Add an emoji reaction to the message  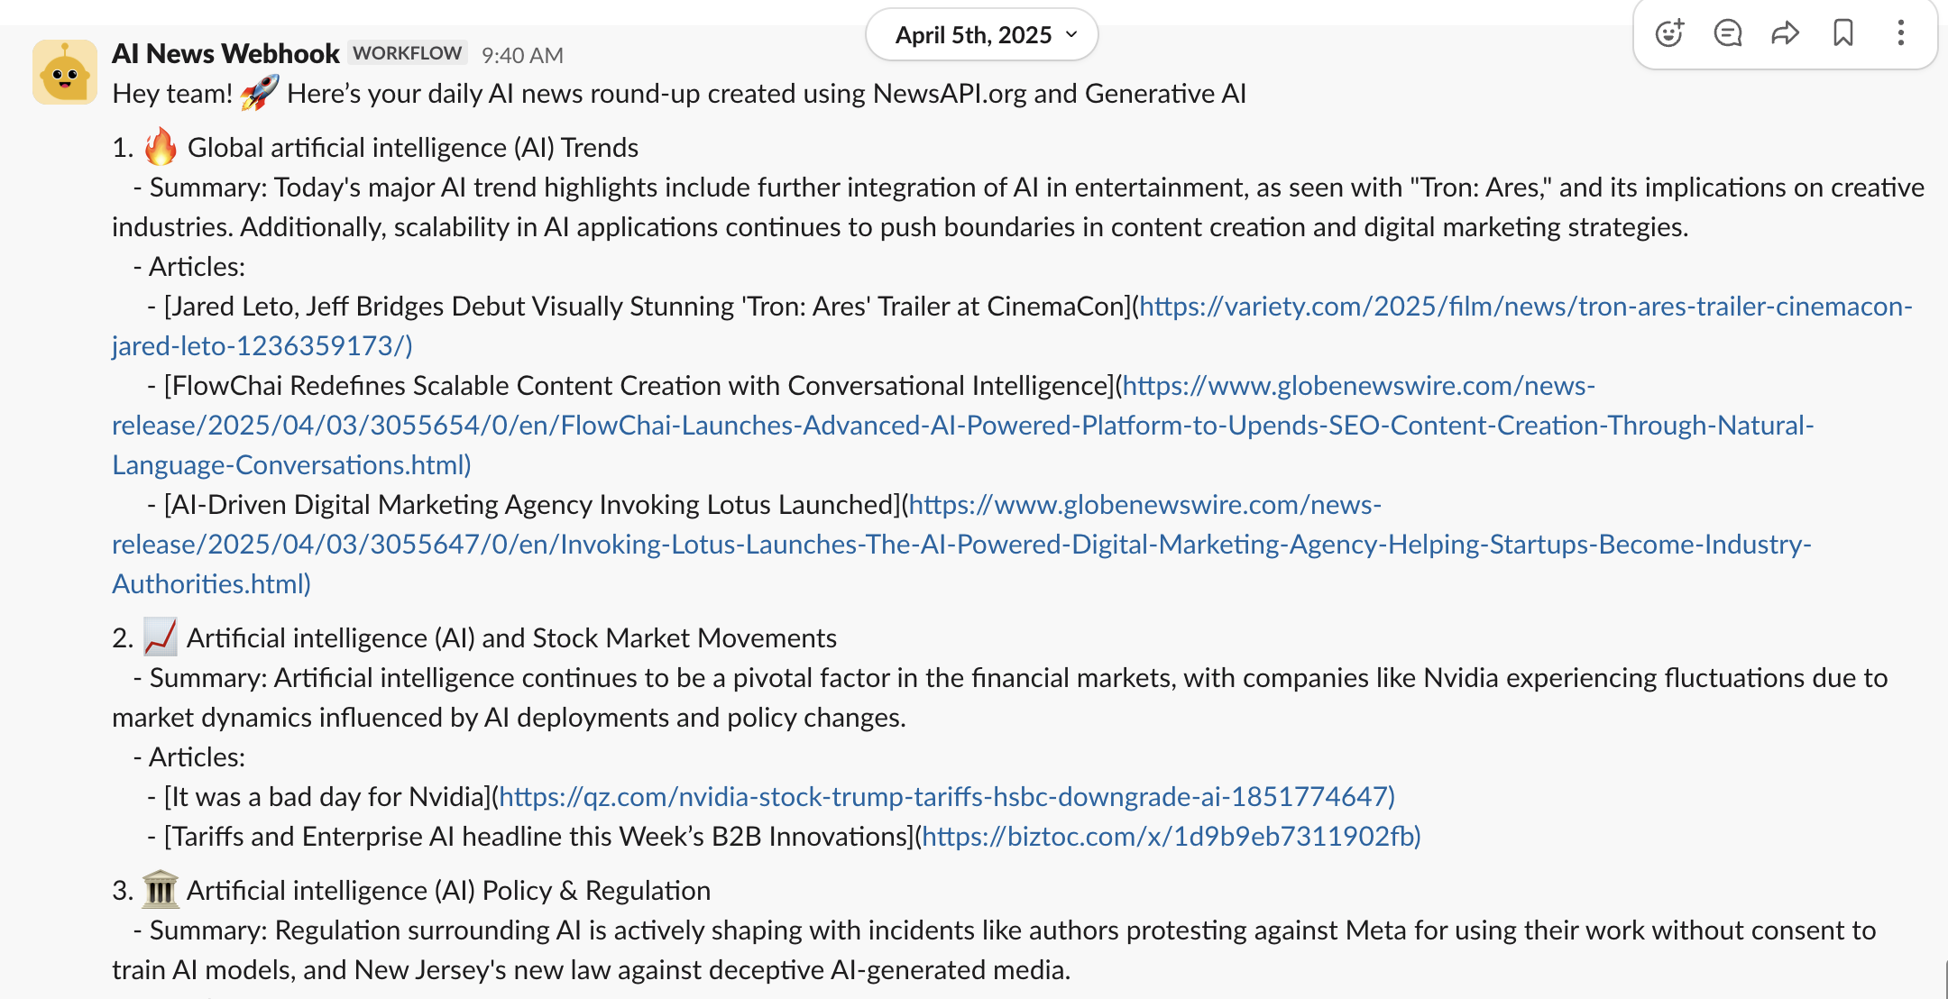(1669, 33)
